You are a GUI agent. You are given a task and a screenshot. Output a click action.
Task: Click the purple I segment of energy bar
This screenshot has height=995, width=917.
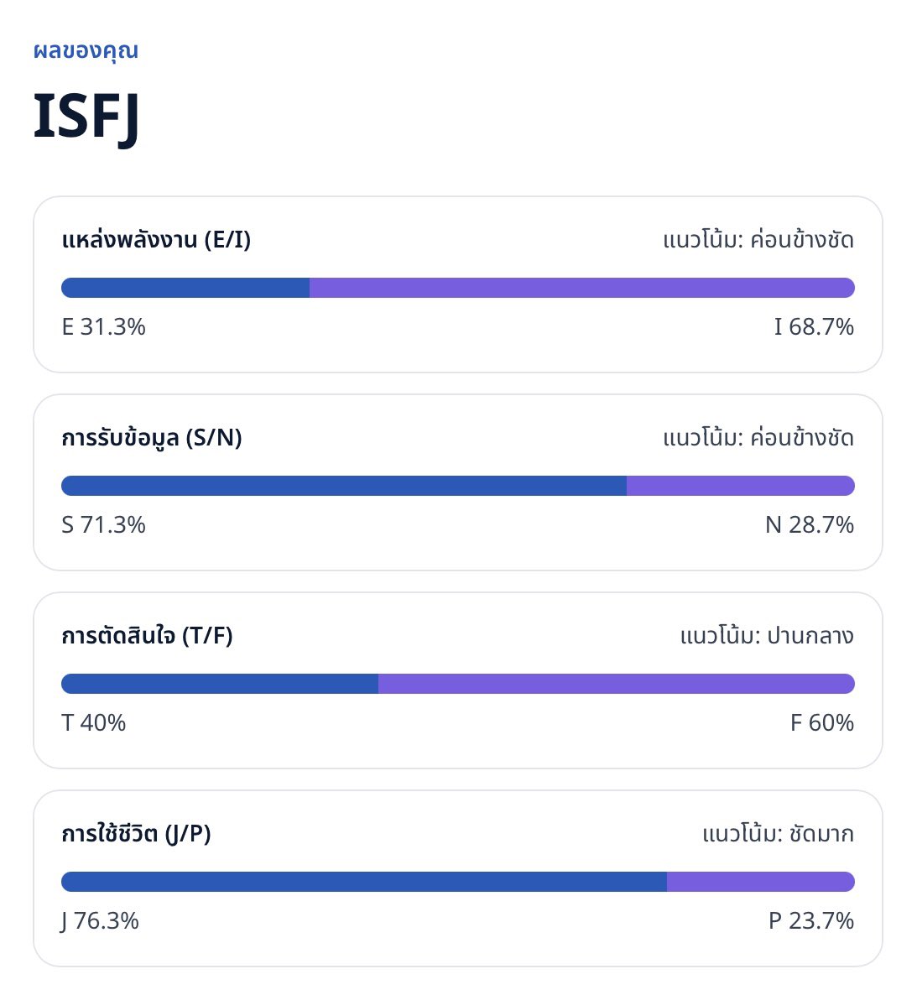(582, 288)
